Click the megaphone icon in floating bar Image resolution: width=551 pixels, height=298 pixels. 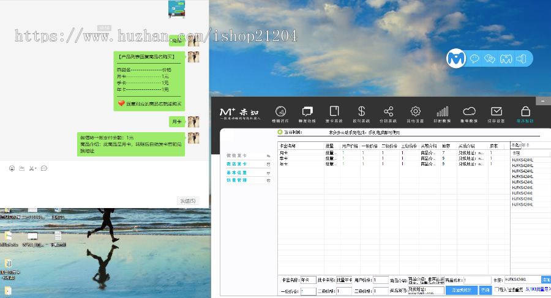point(522,59)
